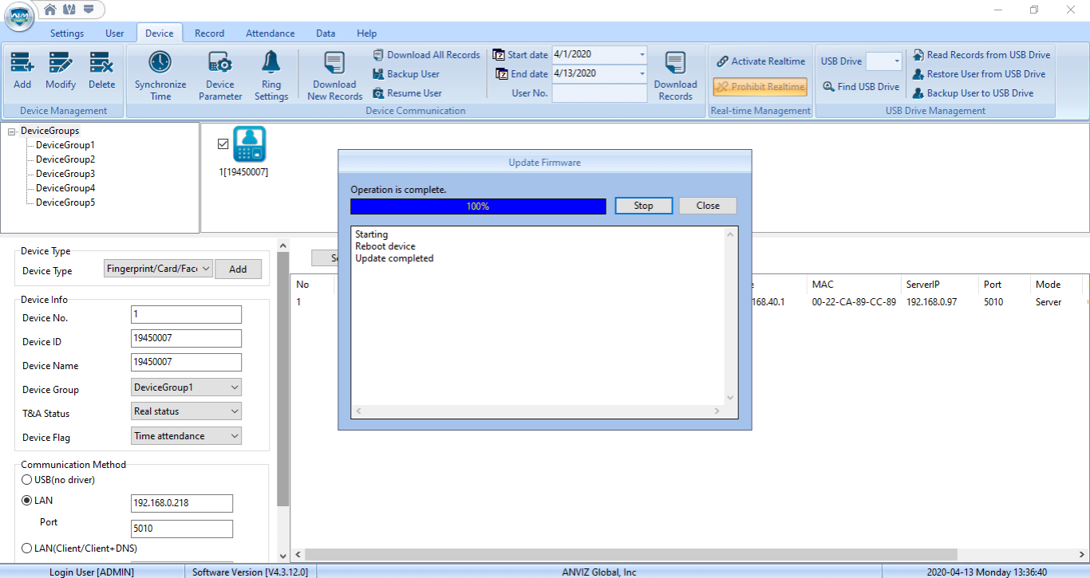Open the T&A Status dropdown
Image resolution: width=1090 pixels, height=578 pixels.
(x=235, y=411)
